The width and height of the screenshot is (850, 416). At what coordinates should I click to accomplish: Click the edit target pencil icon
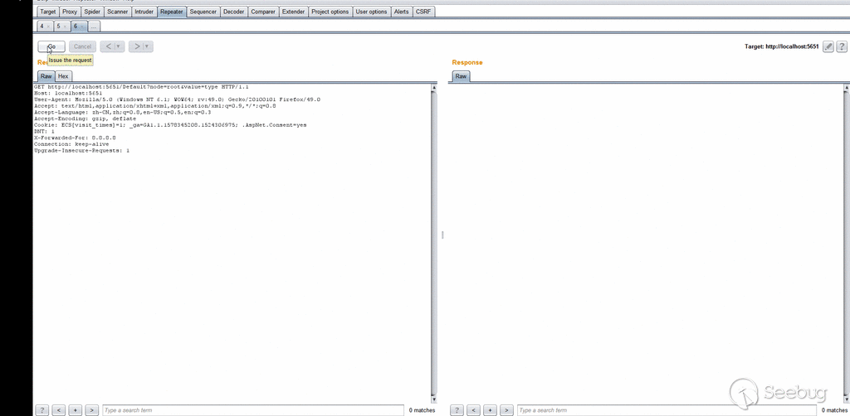coord(828,47)
